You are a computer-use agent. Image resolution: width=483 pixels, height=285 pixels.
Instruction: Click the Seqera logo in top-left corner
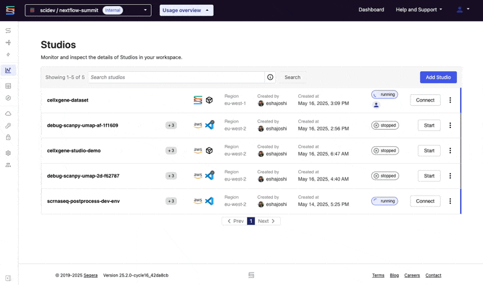point(10,10)
